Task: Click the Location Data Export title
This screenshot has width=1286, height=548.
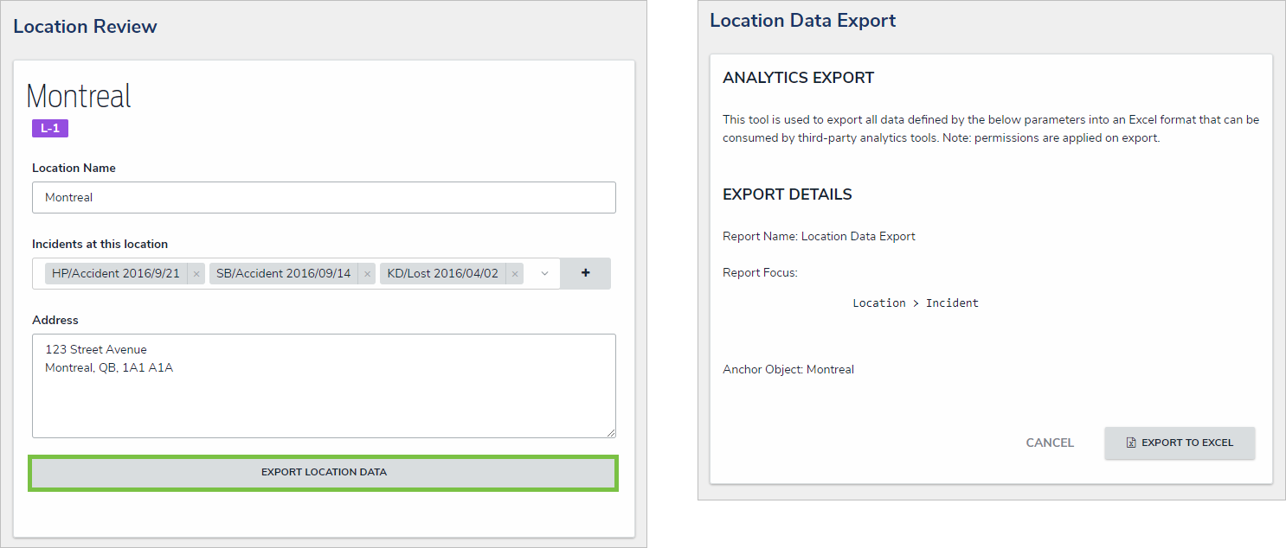Action: click(x=803, y=21)
